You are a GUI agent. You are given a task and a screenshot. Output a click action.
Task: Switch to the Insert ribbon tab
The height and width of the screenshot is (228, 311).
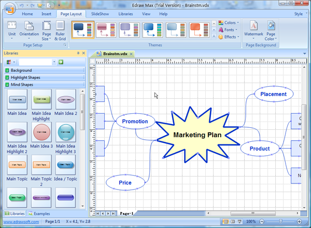pyautogui.click(x=46, y=14)
